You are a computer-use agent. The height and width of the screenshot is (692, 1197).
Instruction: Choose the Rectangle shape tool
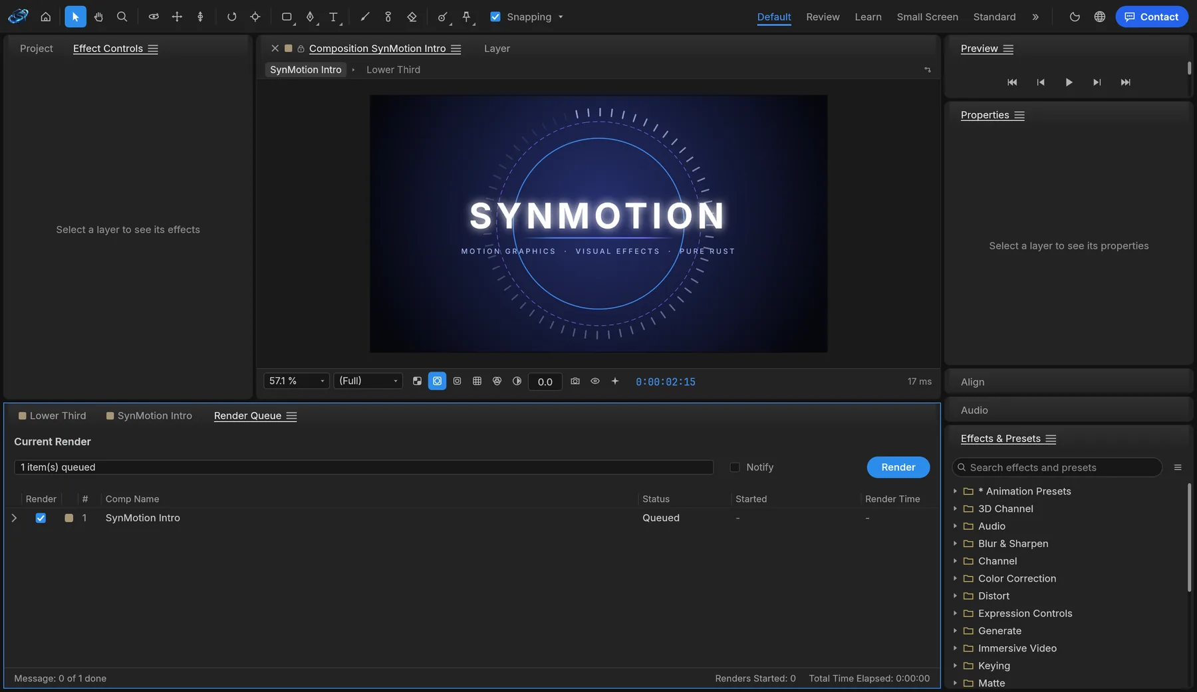287,17
